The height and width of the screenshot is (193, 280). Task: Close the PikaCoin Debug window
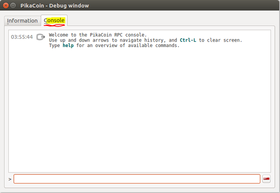point(6,6)
